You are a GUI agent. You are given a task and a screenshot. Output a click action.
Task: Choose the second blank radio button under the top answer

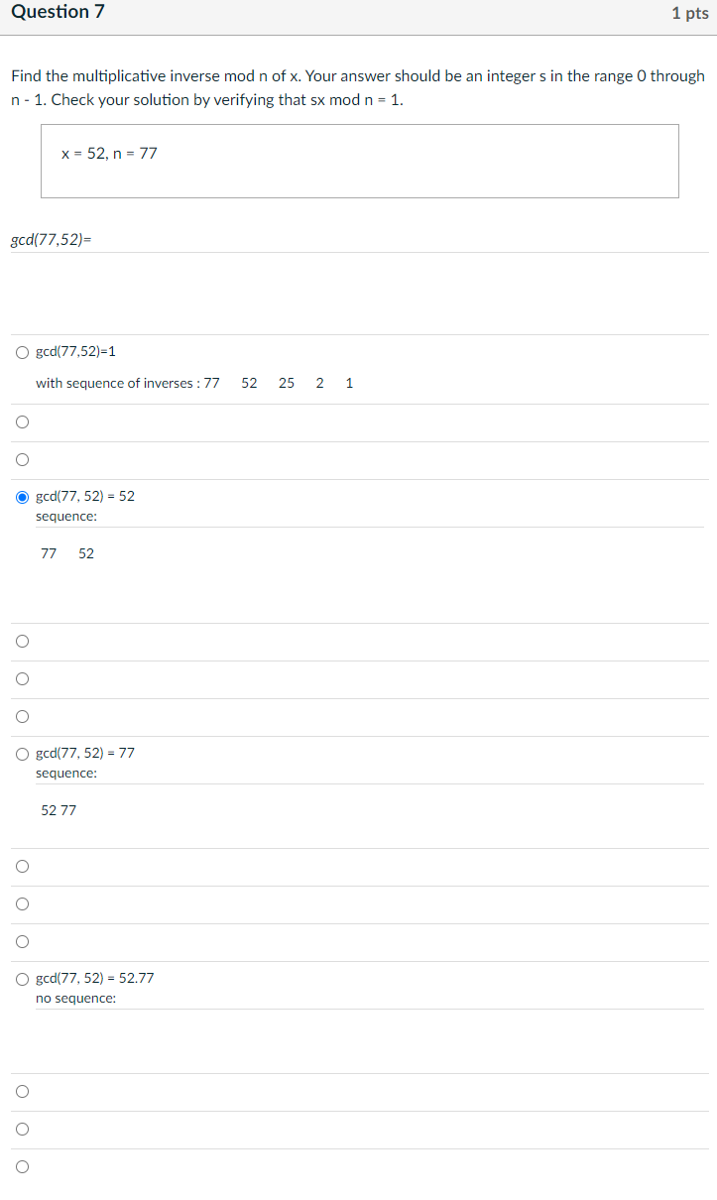pos(22,459)
